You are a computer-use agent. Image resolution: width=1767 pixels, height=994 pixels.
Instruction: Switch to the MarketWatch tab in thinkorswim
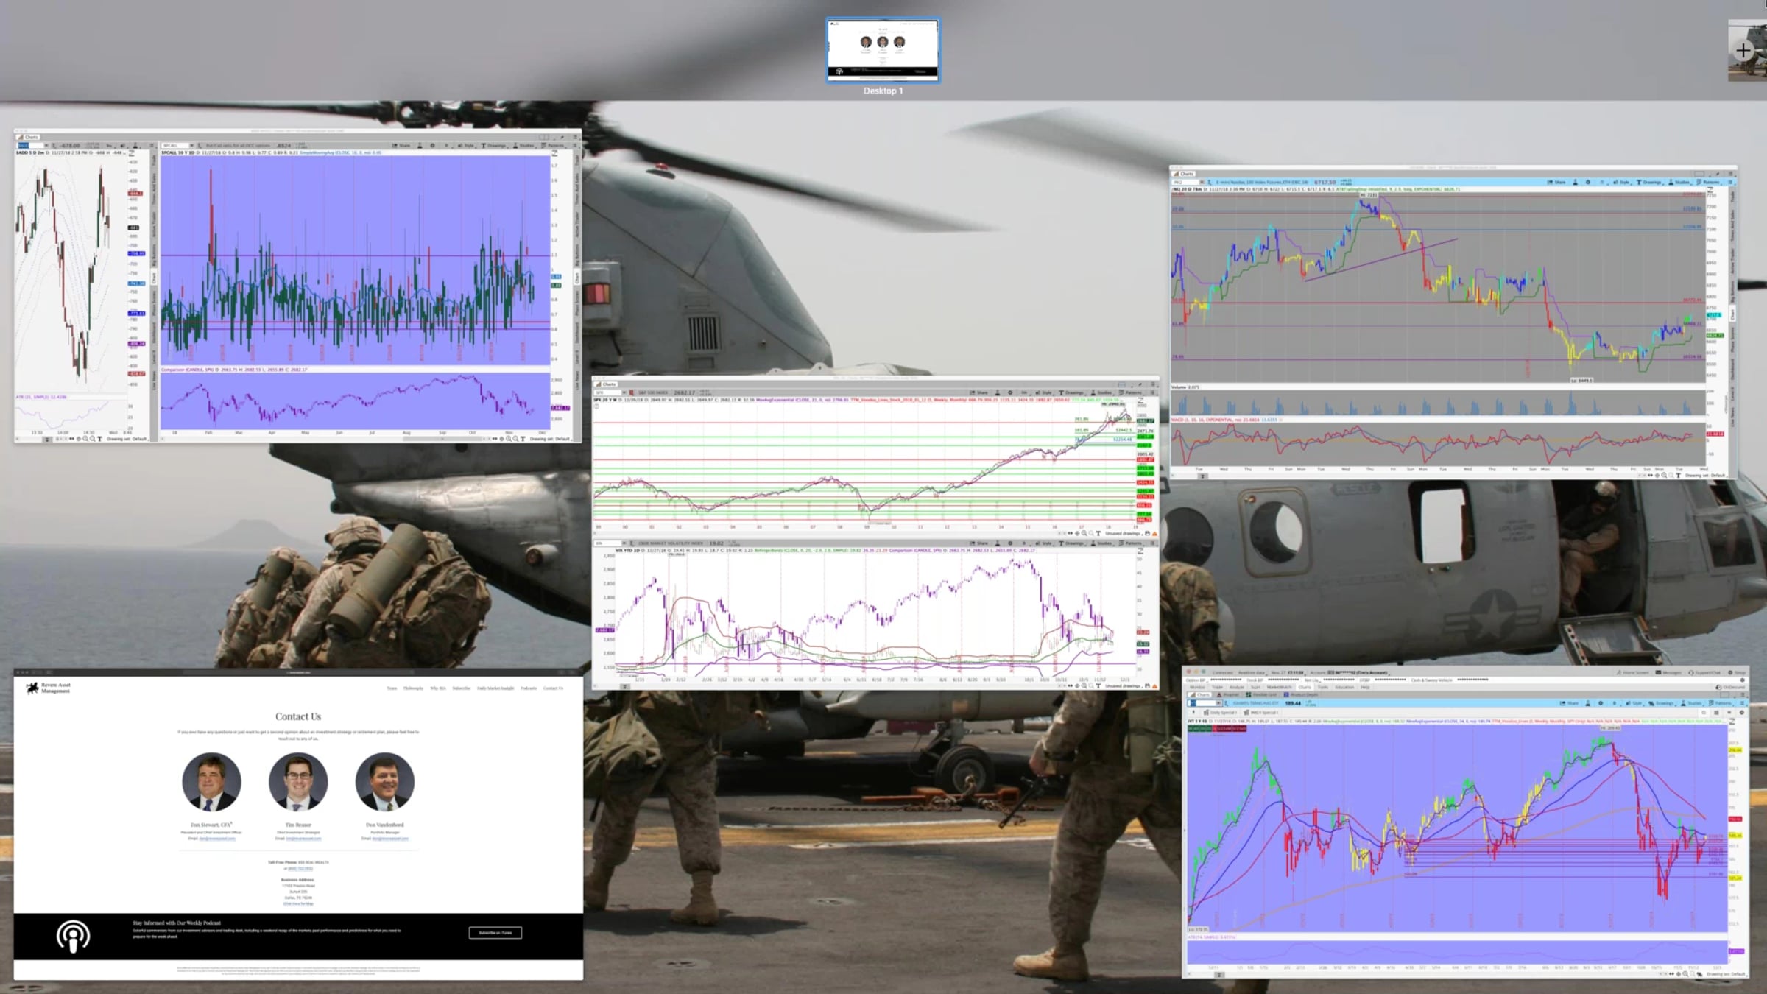point(1280,687)
